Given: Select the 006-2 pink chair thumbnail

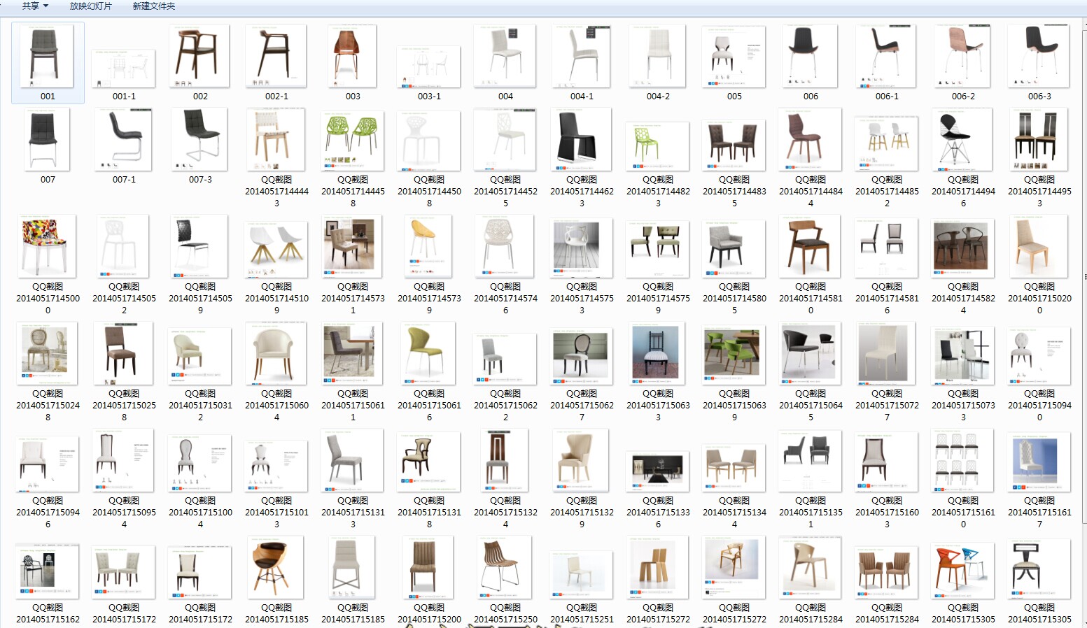Looking at the screenshot, I should [x=963, y=55].
